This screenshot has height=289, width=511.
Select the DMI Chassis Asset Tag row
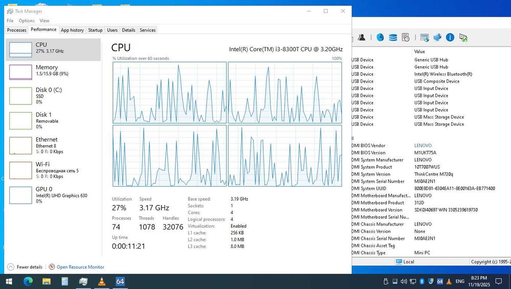coord(431,246)
